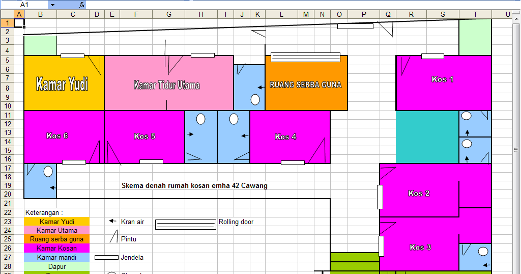The width and height of the screenshot is (521, 274).
Task: Click in the formula bar input area
Action: [x=303, y=5]
